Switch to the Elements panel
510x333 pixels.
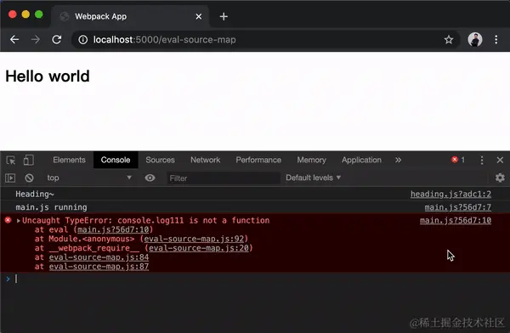[70, 160]
